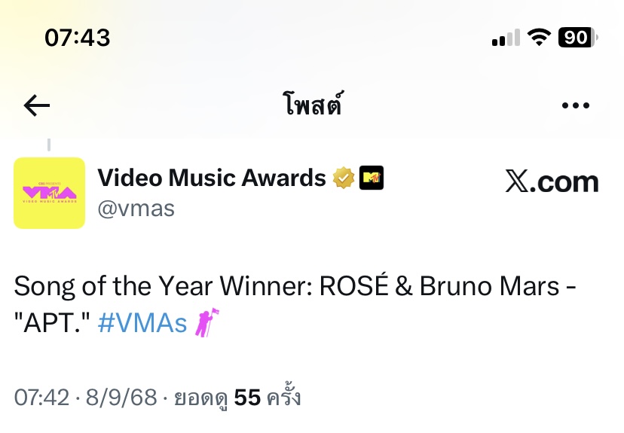The image size is (624, 433).
Task: Click the X.com logo label
Action: pos(552,181)
